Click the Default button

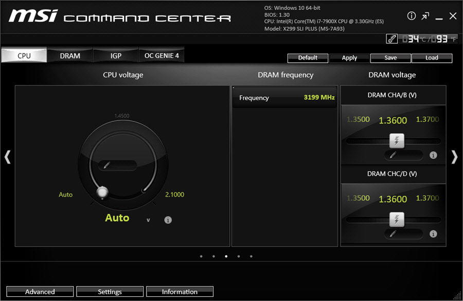308,58
